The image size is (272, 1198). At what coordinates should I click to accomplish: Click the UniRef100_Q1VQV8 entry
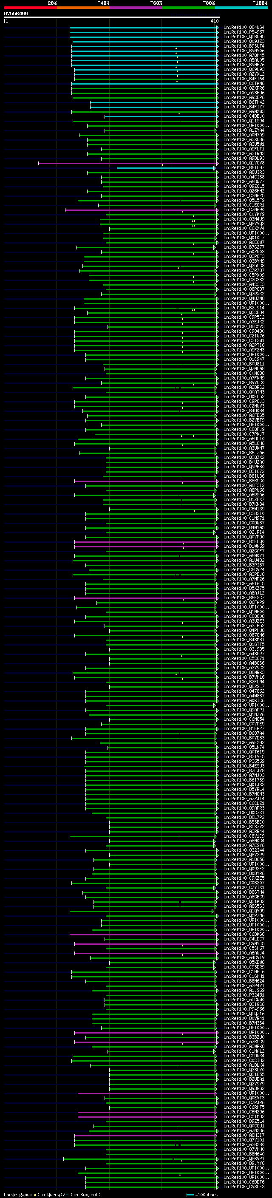[244, 163]
